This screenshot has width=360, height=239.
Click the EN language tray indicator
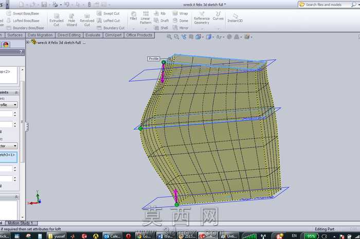294,236
